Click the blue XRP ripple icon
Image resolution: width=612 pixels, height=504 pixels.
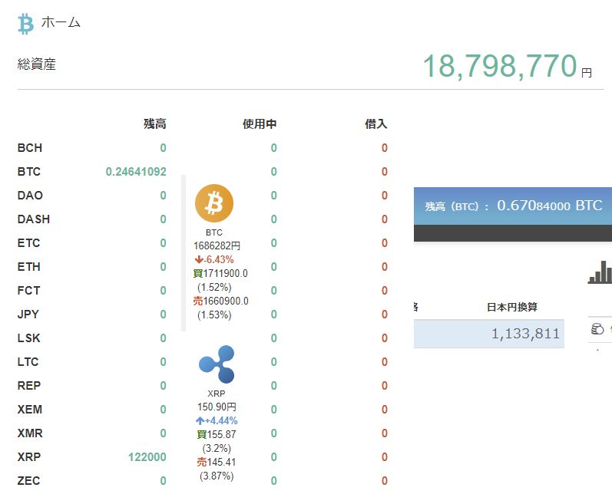(x=216, y=364)
